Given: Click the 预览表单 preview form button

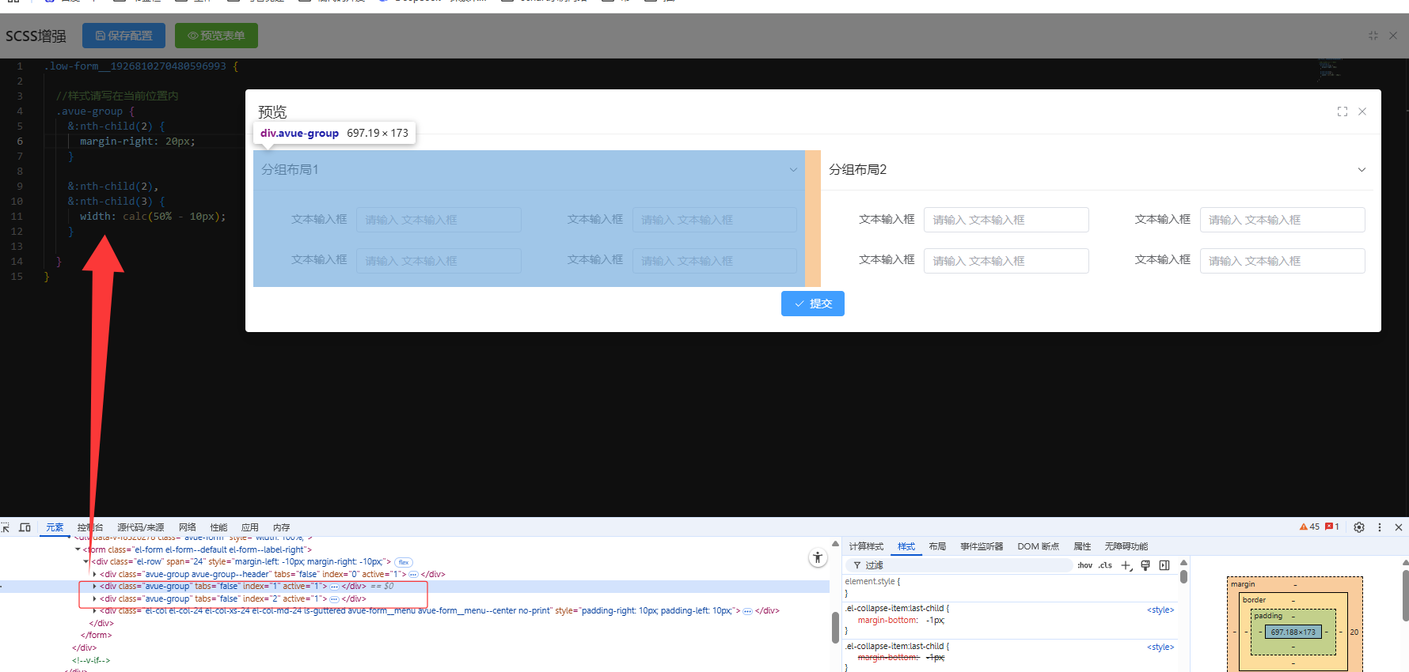Looking at the screenshot, I should click(x=216, y=36).
